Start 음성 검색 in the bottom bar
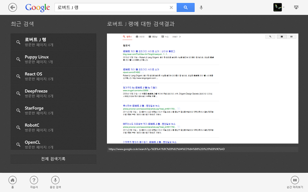308x192 pixels. pyautogui.click(x=55, y=182)
